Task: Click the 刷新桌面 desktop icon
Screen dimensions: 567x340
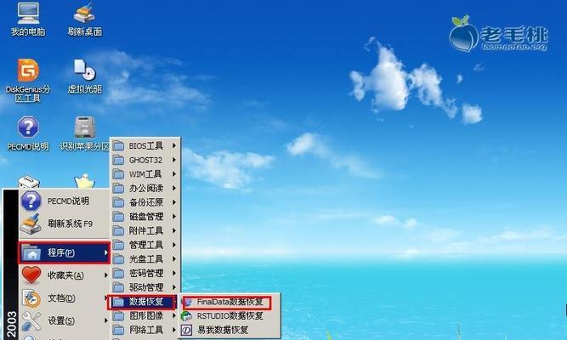Action: coord(85,19)
